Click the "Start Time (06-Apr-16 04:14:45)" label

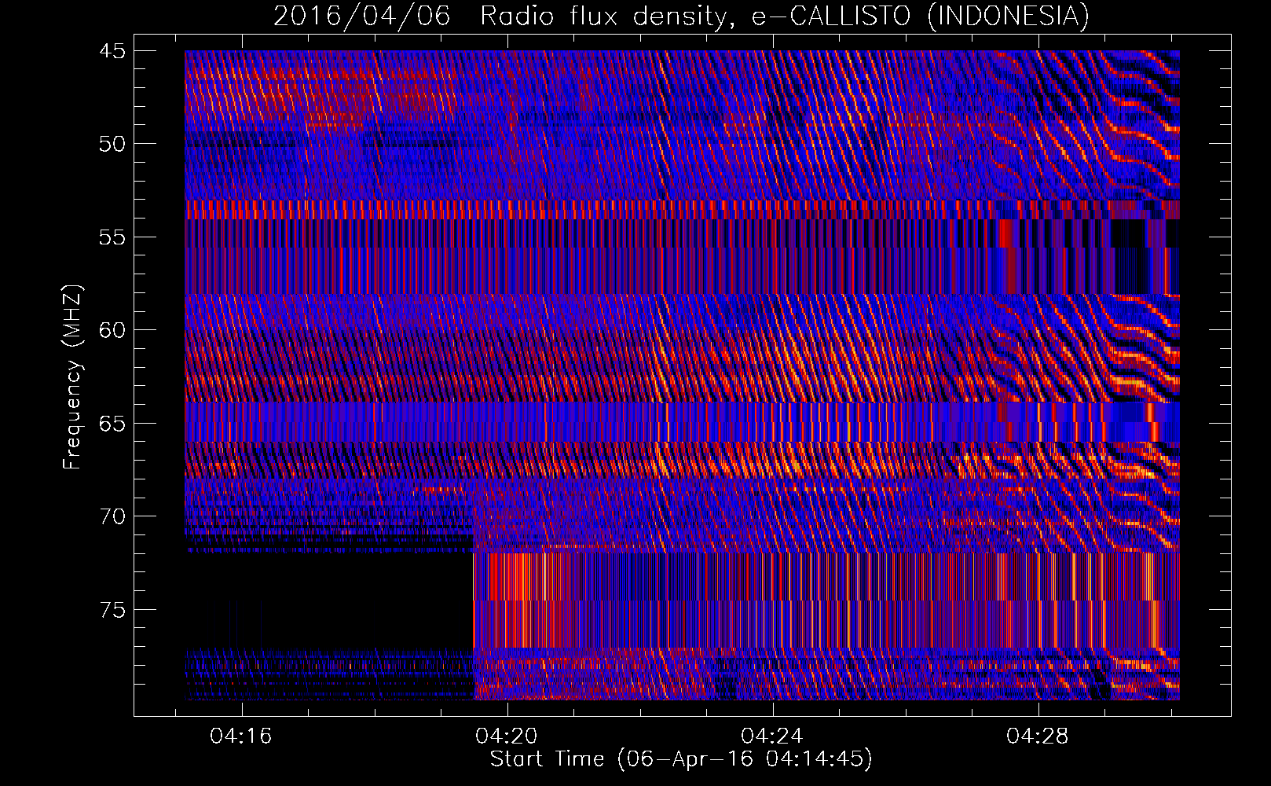click(681, 759)
